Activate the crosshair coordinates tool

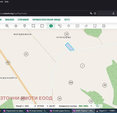click(x=86, y=26)
